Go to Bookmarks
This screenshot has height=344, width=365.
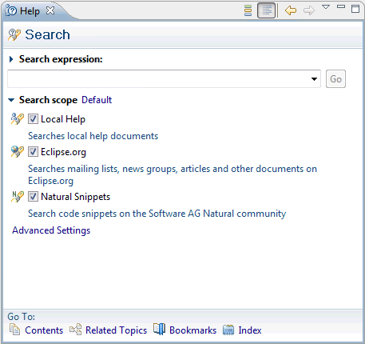[x=192, y=330]
